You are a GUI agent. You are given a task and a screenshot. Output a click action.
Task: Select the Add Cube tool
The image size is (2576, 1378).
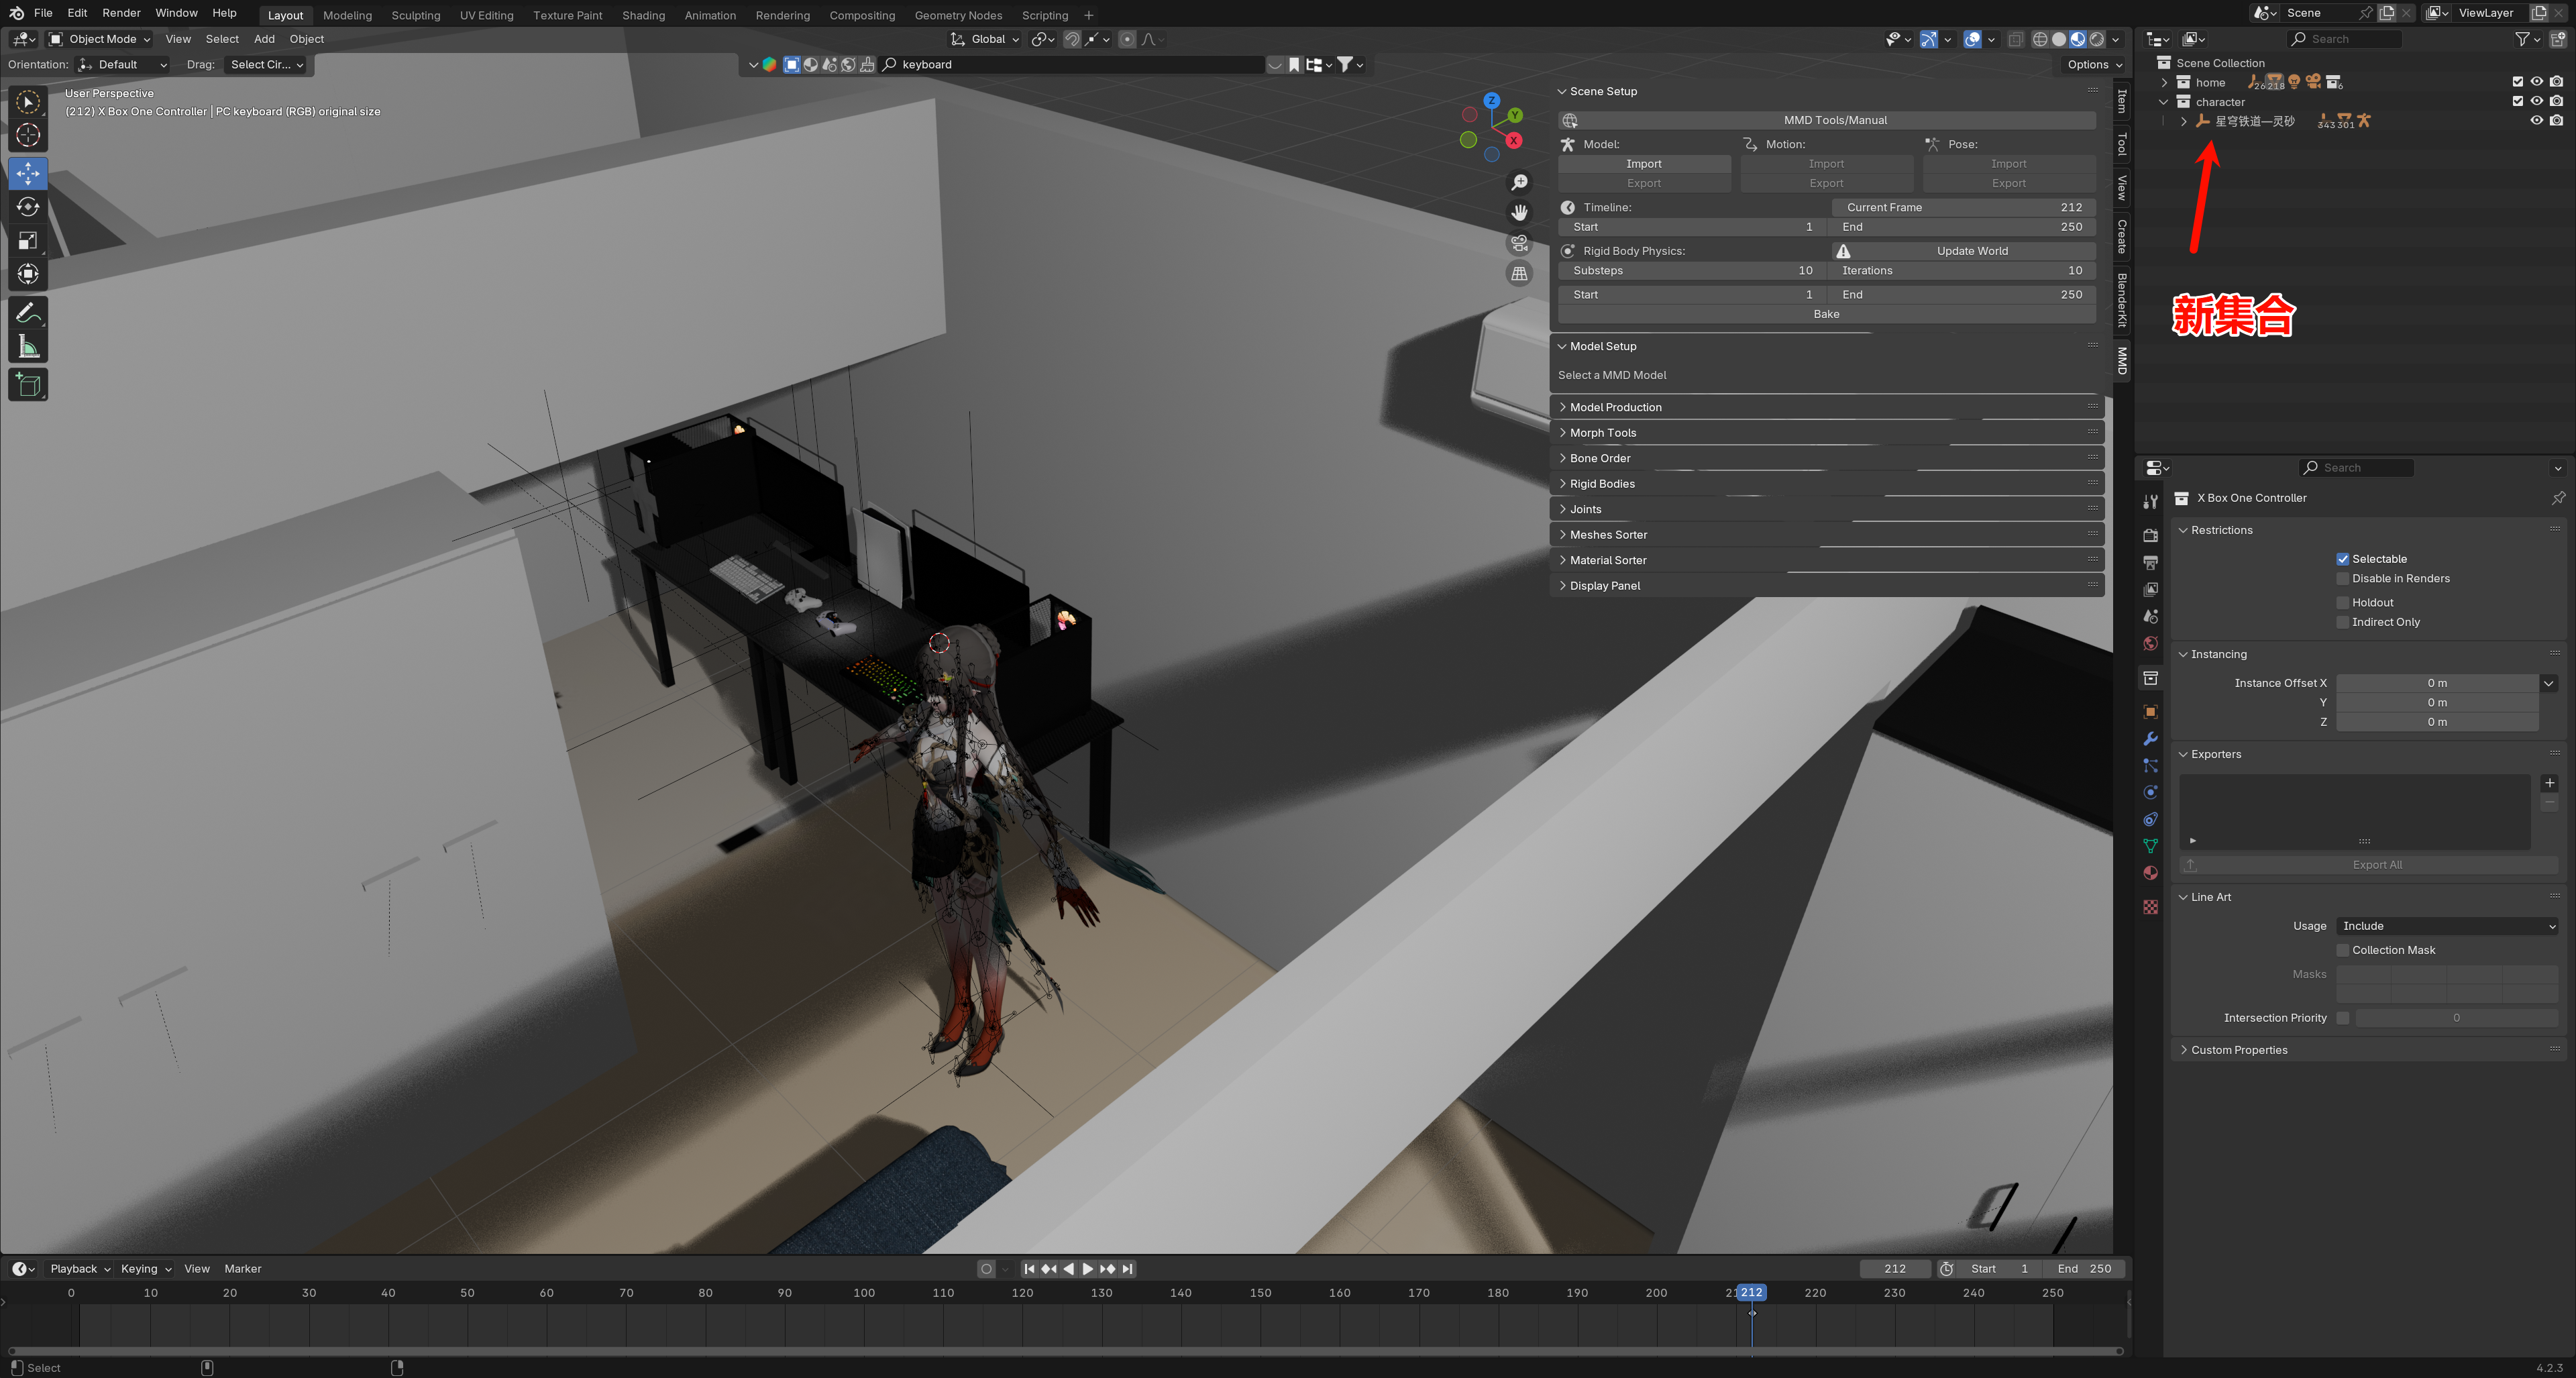tap(28, 385)
